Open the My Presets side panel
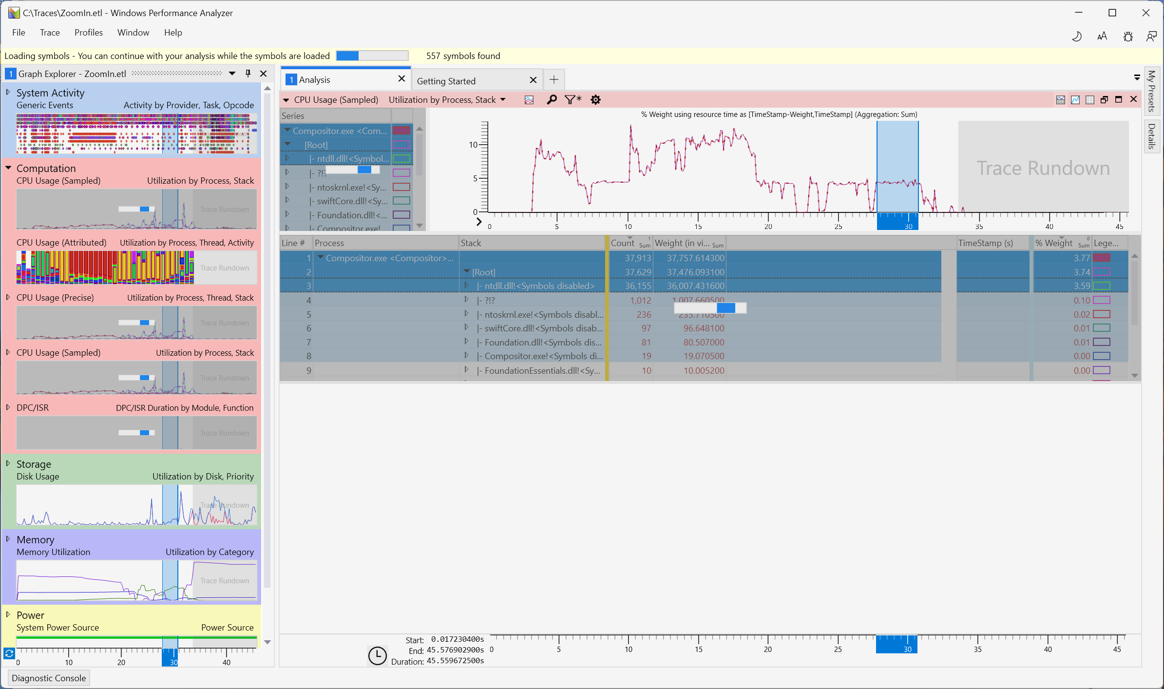Screen dimensions: 1164x689 click(x=1151, y=92)
